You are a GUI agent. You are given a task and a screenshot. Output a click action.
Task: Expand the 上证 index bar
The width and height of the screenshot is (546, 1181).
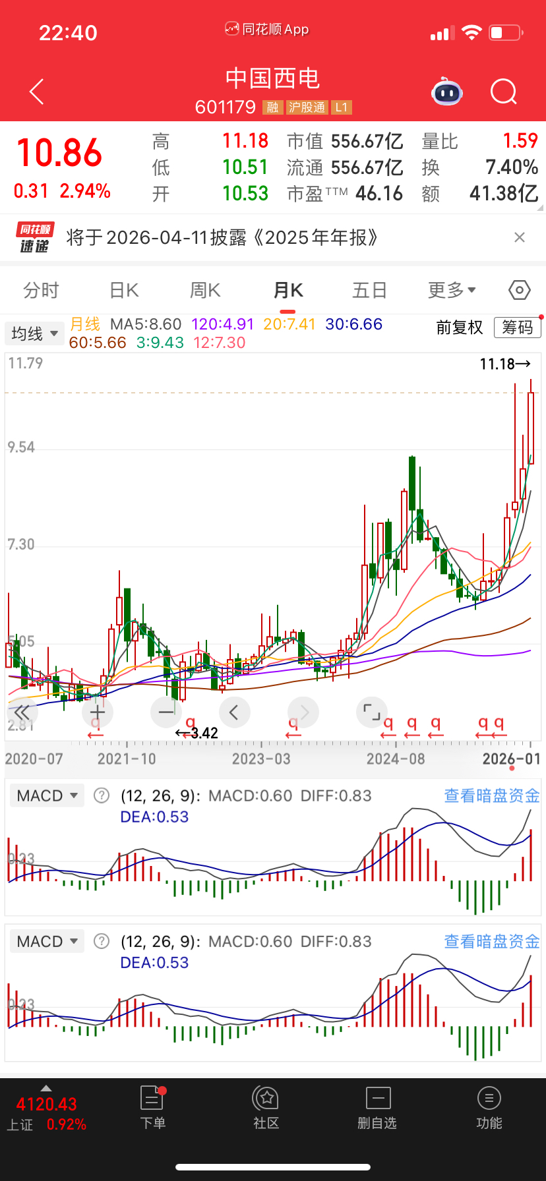[x=46, y=1109]
